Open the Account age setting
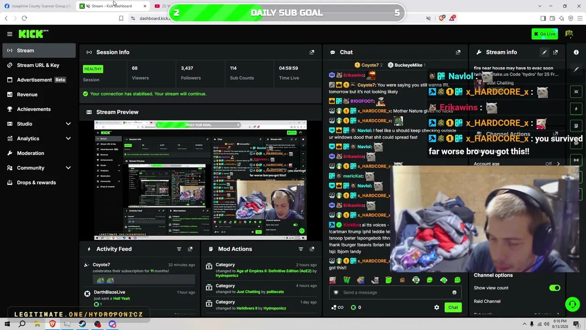 517,164
